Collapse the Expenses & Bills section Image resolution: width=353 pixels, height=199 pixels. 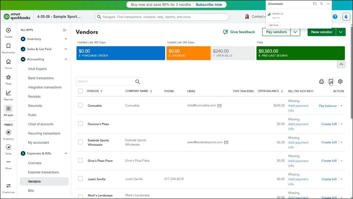pyautogui.click(x=66, y=153)
